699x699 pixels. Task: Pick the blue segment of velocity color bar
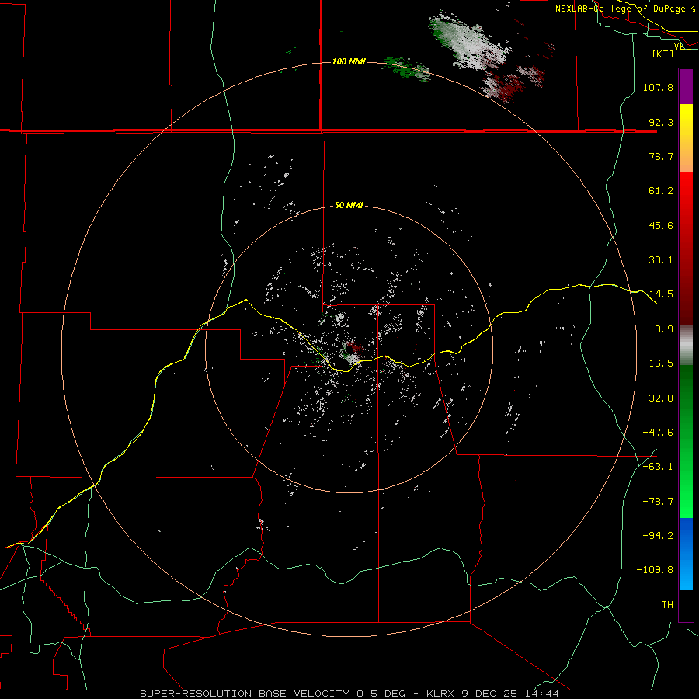click(x=686, y=554)
